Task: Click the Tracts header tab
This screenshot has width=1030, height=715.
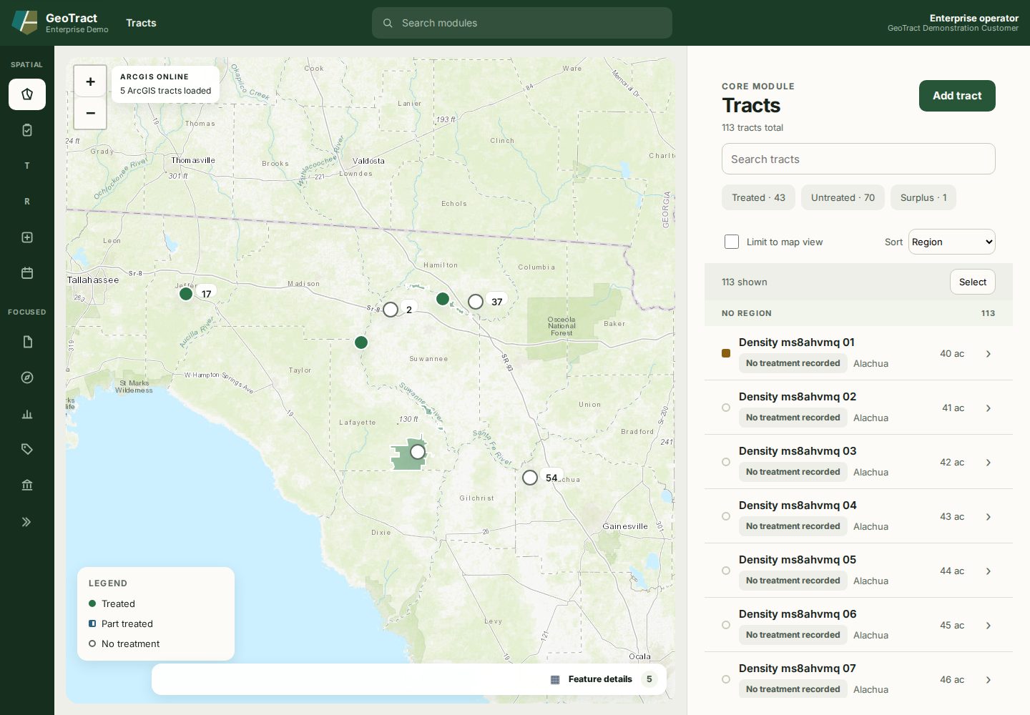Action: [x=141, y=23]
